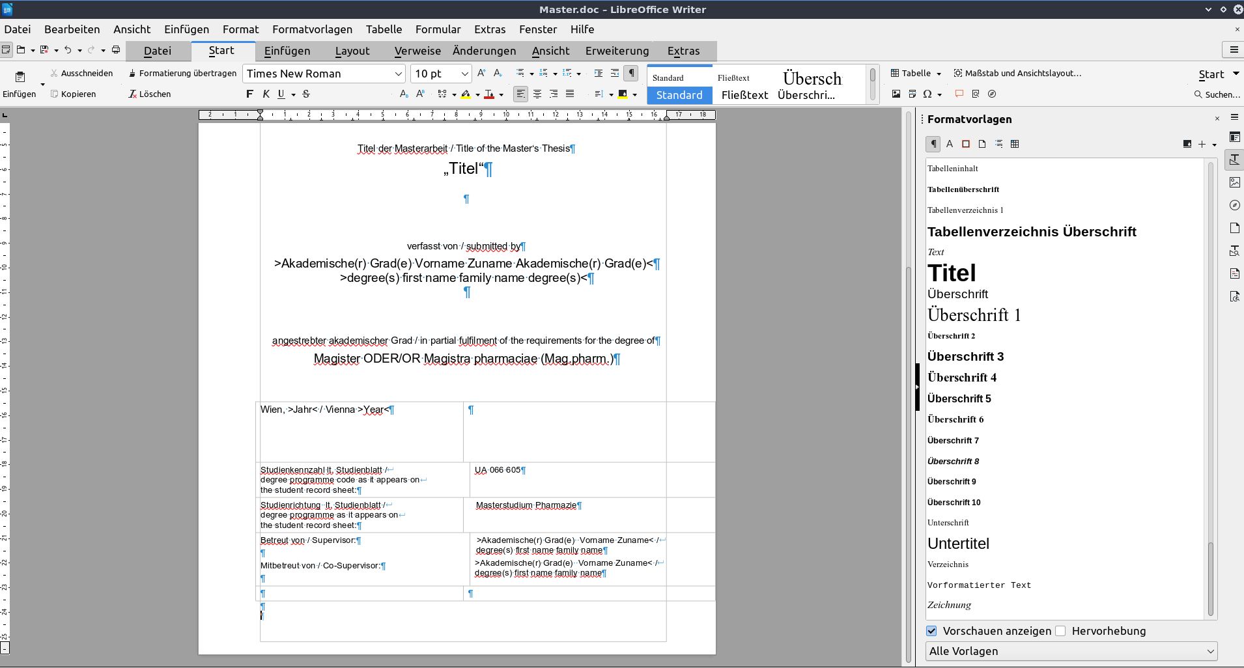This screenshot has width=1244, height=668.
Task: Open the font name dropdown
Action: point(398,74)
